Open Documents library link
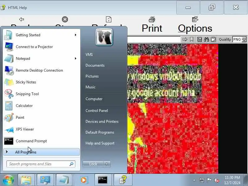Image resolution: width=248 pixels, height=186 pixels. (95, 65)
